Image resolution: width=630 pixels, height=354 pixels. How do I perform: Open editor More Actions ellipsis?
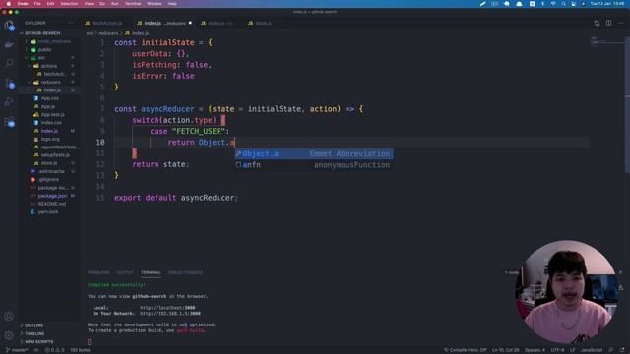click(x=621, y=23)
